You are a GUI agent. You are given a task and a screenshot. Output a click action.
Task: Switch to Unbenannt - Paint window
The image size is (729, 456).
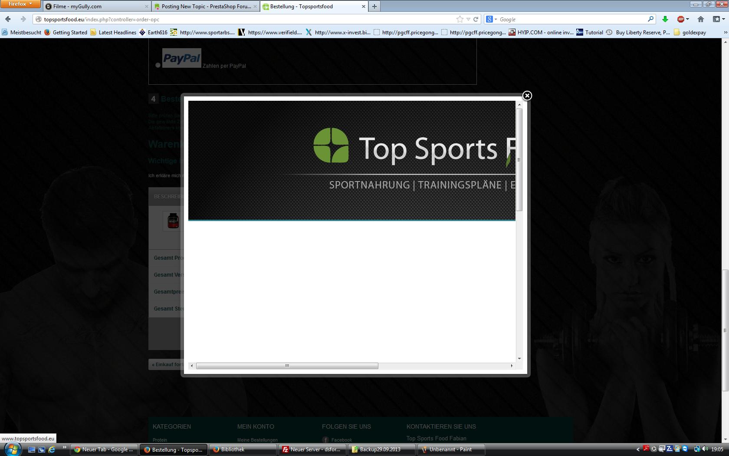point(451,449)
